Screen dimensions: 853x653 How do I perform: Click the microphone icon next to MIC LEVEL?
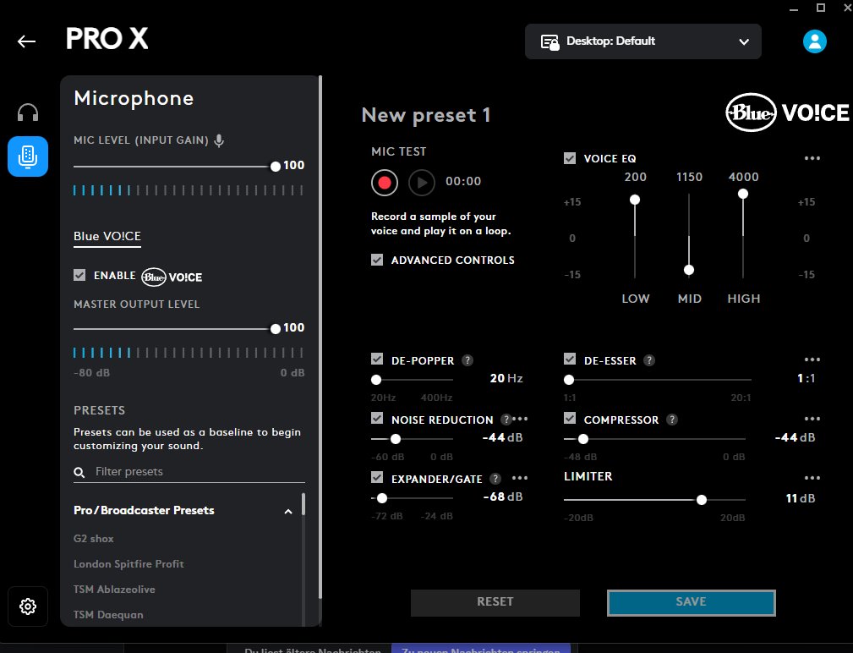coord(219,140)
